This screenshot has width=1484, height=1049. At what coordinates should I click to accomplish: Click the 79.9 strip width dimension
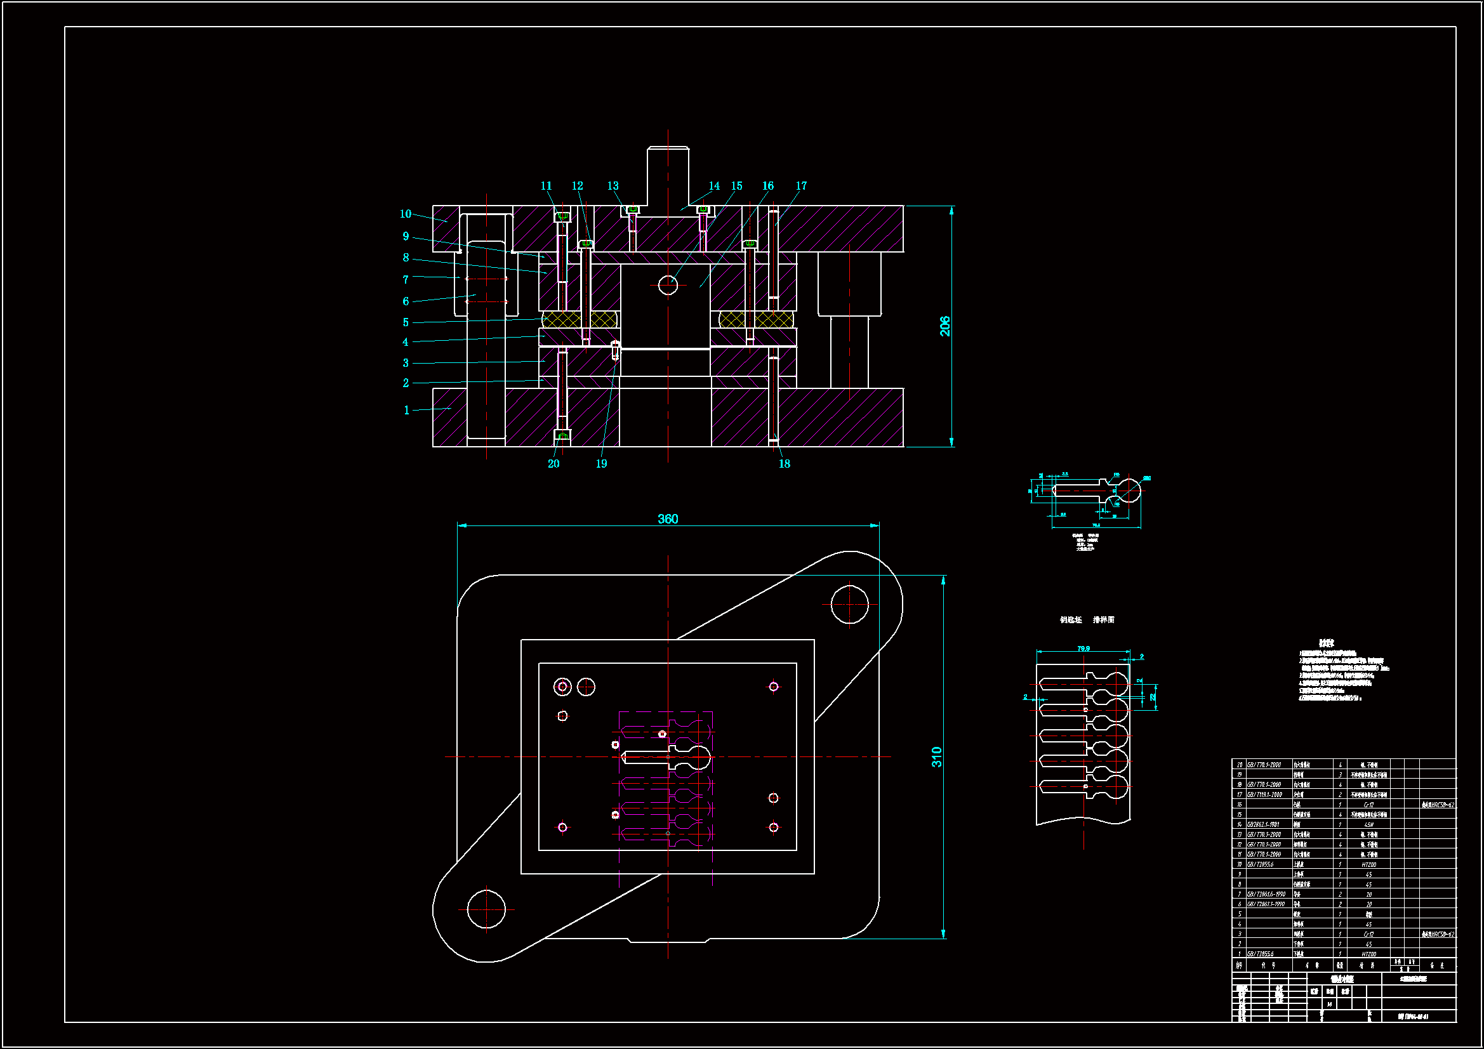point(1083,649)
